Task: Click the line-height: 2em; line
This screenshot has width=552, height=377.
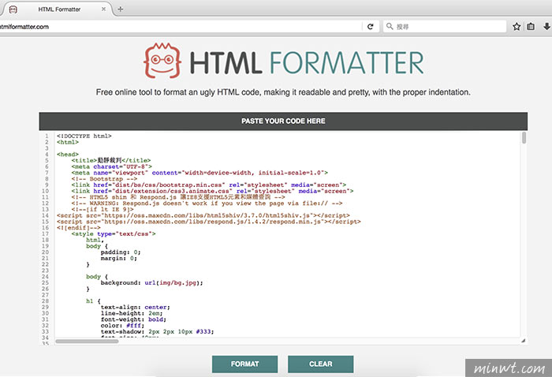Action: tap(132, 313)
